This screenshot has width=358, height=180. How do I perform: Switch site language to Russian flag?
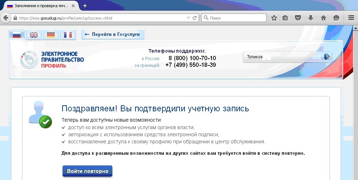click(17, 35)
